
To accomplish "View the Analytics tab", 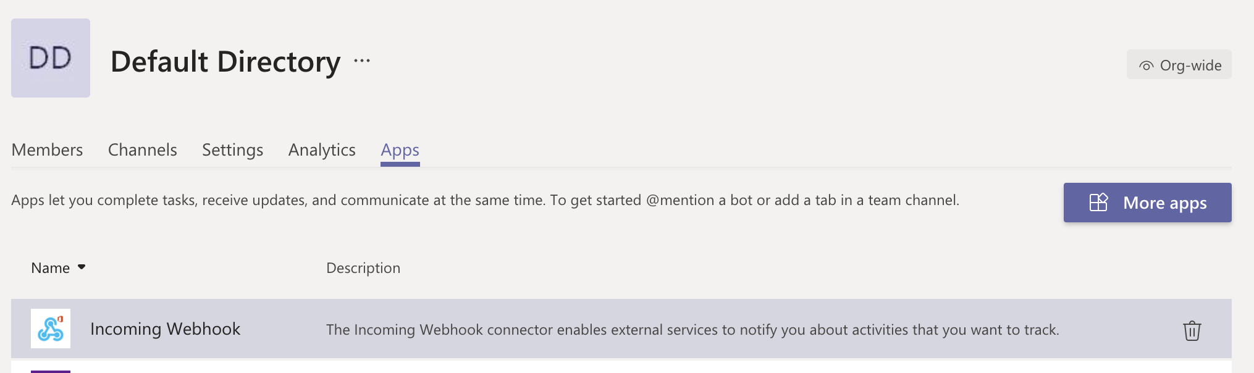I will point(322,150).
